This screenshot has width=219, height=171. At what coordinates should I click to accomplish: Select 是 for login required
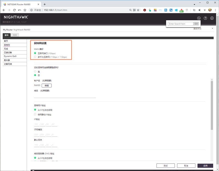click(35, 71)
